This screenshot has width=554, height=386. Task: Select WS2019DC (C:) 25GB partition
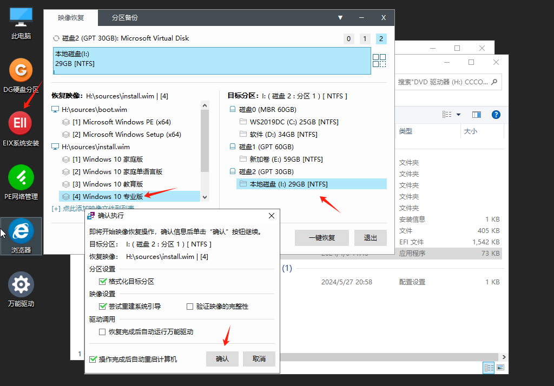pyautogui.click(x=294, y=122)
